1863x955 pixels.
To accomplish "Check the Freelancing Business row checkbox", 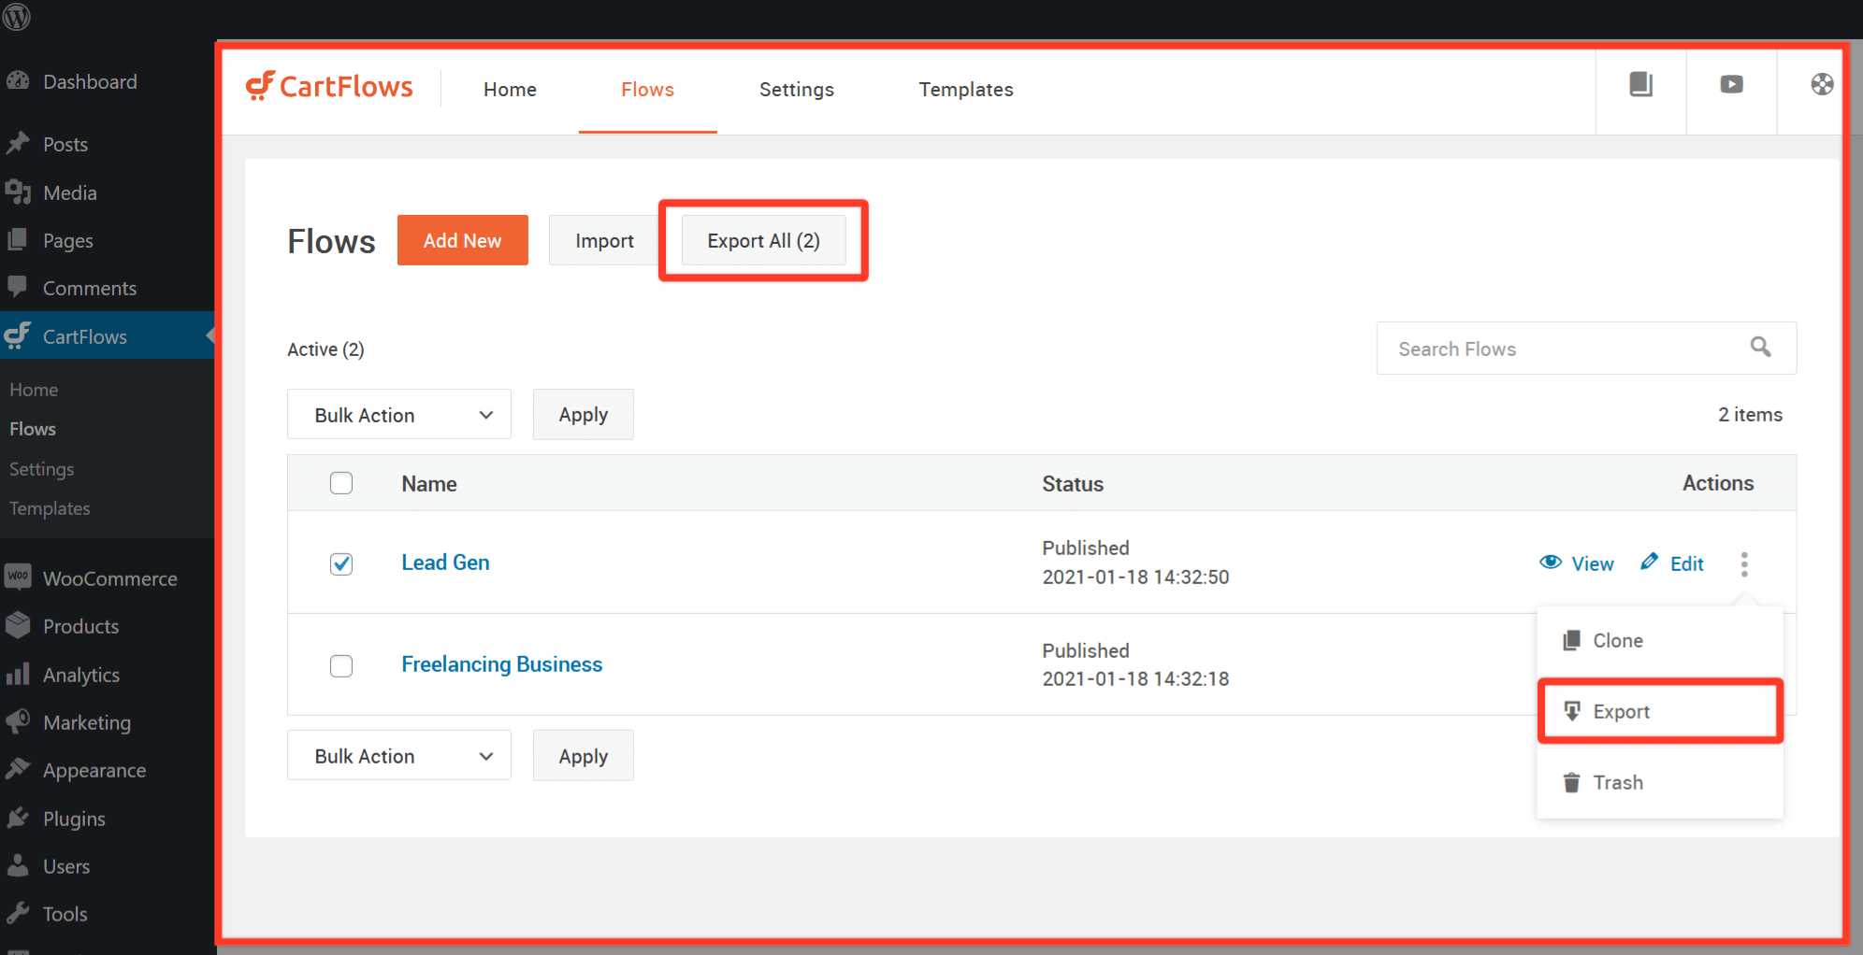I will (341, 665).
